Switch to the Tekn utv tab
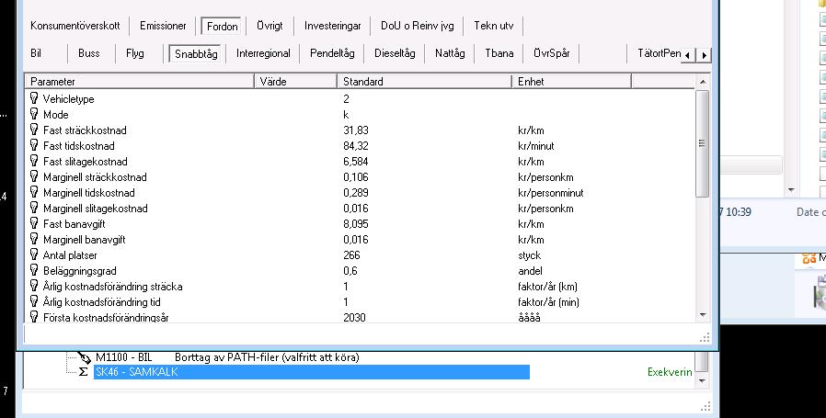Viewport: 826px width, 418px height. click(x=493, y=26)
